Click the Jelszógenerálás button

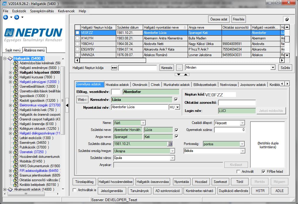point(112,191)
